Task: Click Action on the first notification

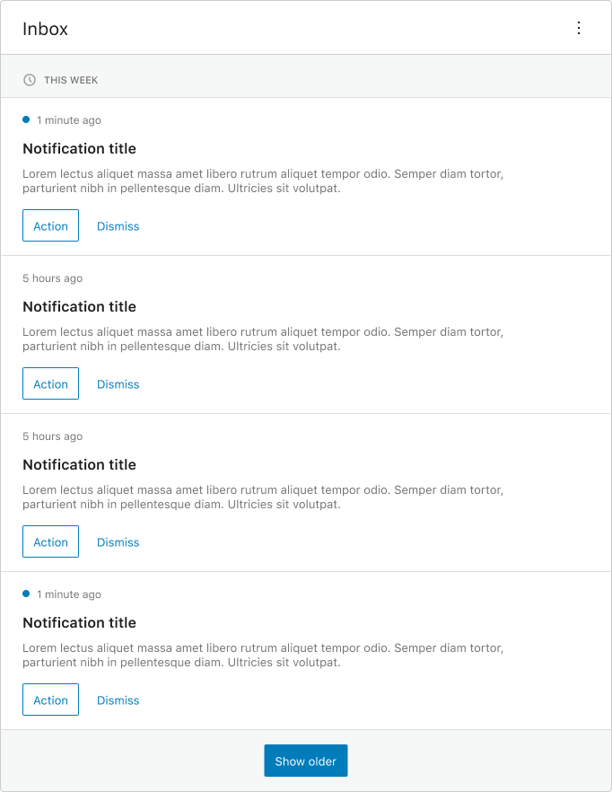Action: pos(50,225)
